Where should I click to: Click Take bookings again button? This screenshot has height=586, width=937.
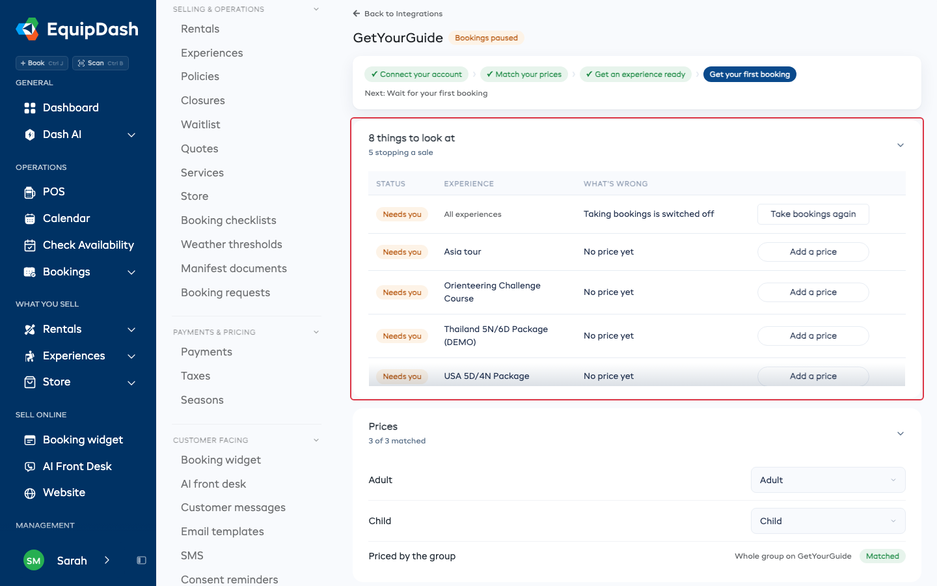point(813,214)
